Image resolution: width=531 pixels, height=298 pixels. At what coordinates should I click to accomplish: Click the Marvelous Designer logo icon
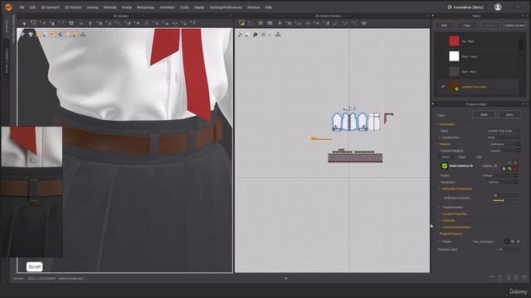[x=8, y=7]
